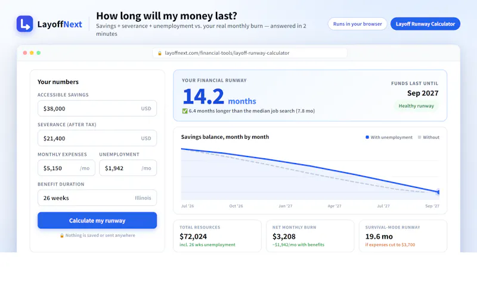
Task: Click the lock icon beside 'Nothing is saved'
Action: [62, 236]
